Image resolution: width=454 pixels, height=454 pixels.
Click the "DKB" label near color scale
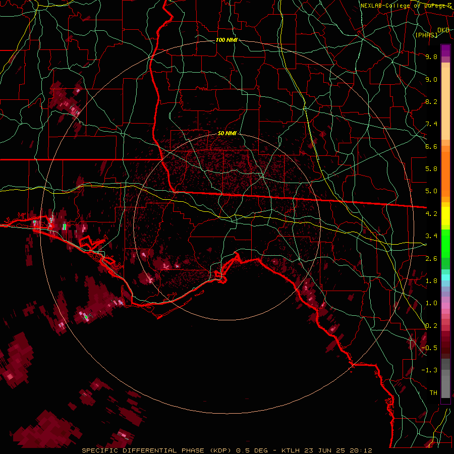point(443,30)
